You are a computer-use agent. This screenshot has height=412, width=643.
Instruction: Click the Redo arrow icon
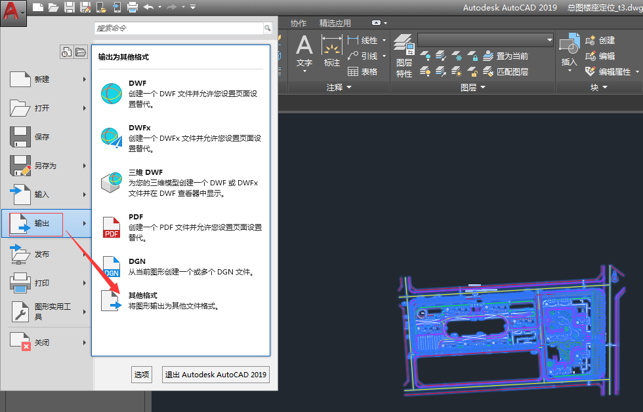[x=172, y=7]
